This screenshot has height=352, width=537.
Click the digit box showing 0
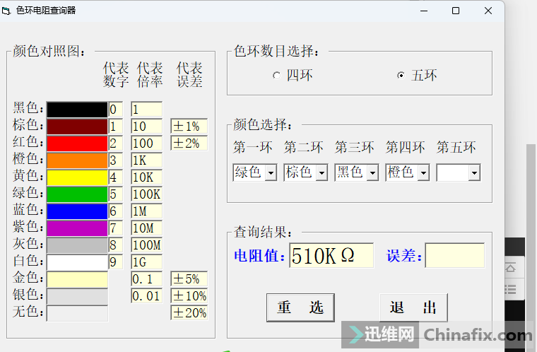point(115,110)
